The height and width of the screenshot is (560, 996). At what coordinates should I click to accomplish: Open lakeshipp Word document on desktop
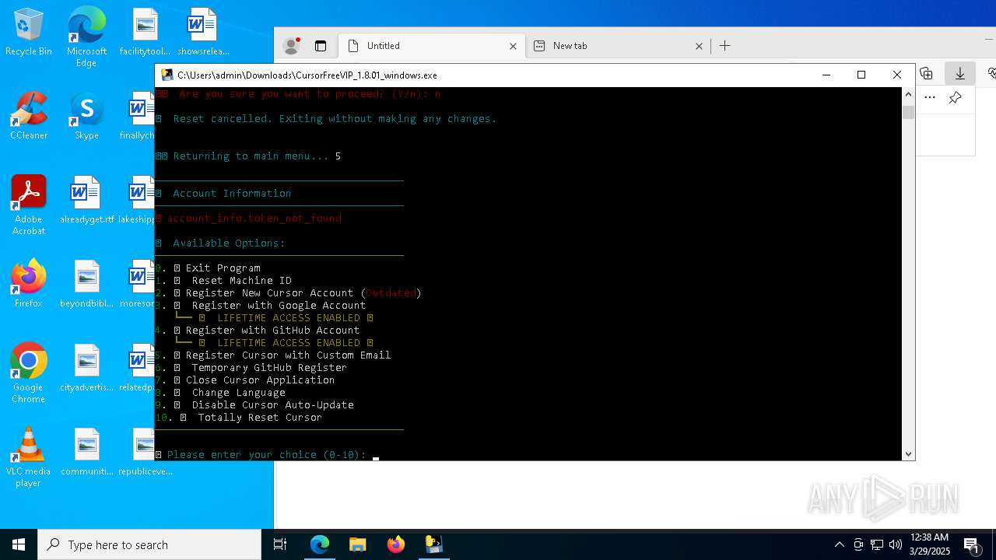click(137, 200)
